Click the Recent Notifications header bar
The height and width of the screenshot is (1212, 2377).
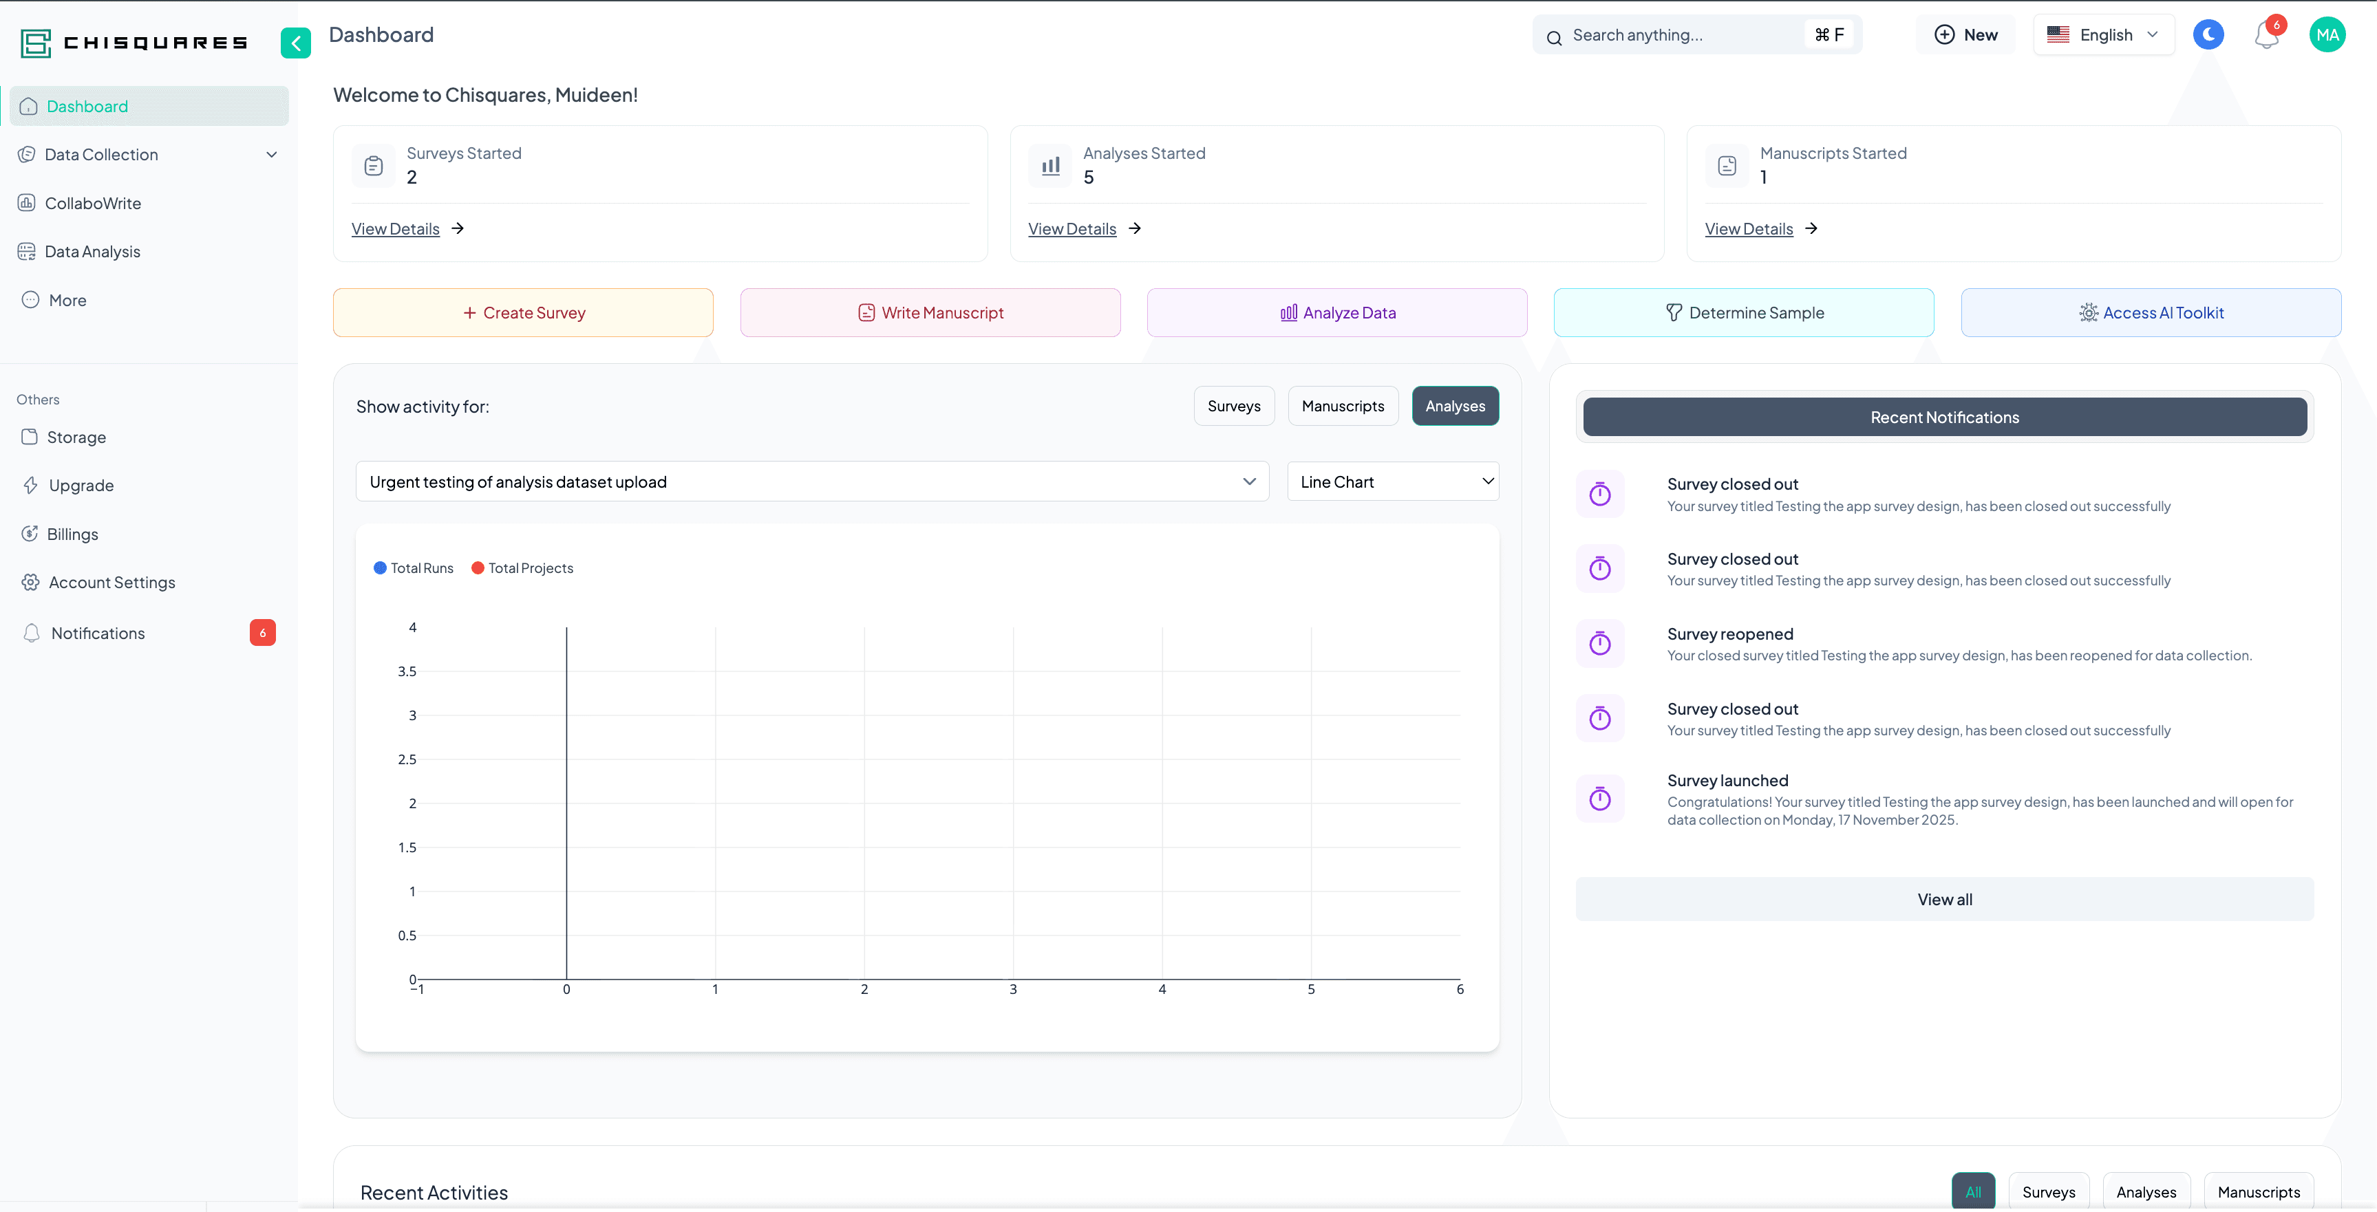point(1944,417)
